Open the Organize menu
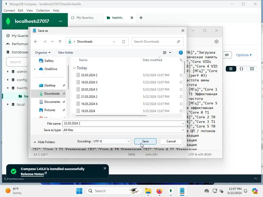Screen dimensions: 263x197 43,53
